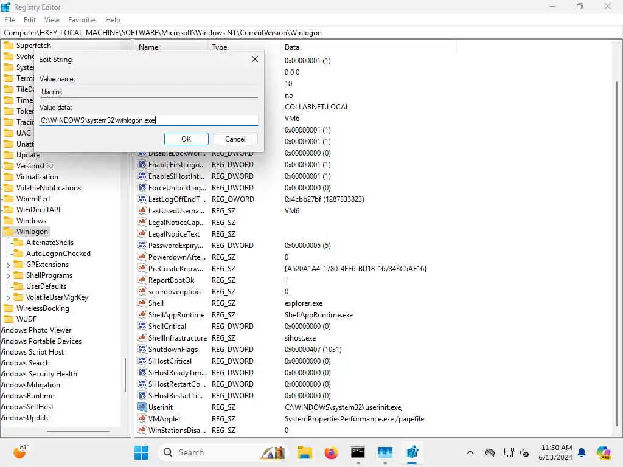This screenshot has width=623, height=467.
Task: Select the Virtualization folder icon
Action: (x=9, y=177)
